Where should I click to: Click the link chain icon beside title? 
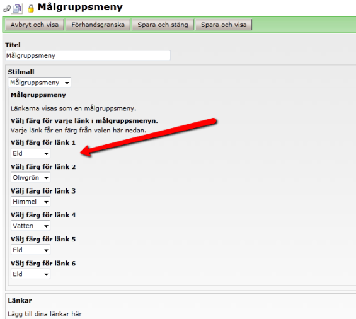click(x=6, y=9)
